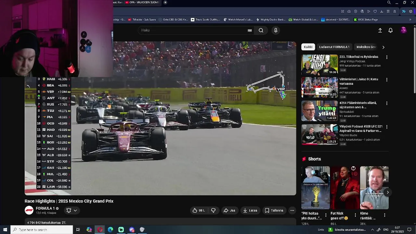Select the Lataanut FORMULA 1 filter chip

pyautogui.click(x=334, y=47)
